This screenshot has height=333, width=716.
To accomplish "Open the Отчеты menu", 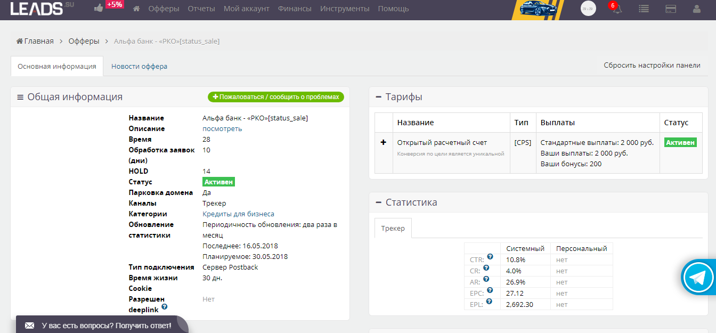I will [x=201, y=9].
